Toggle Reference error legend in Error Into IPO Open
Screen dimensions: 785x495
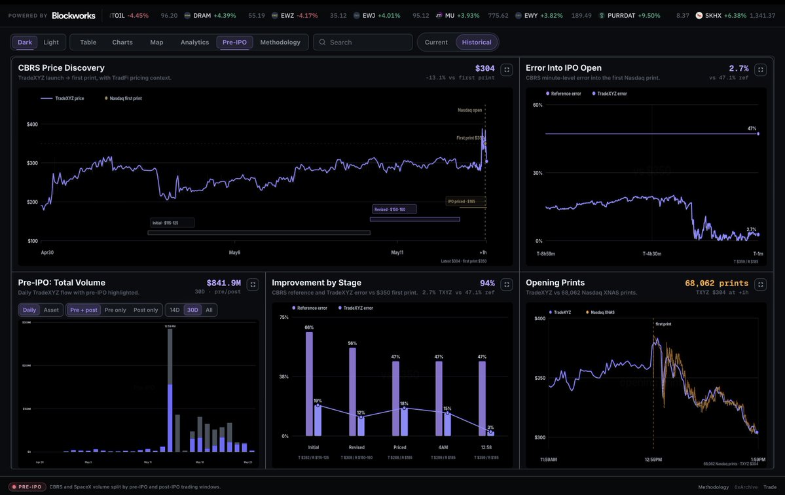tap(564, 94)
